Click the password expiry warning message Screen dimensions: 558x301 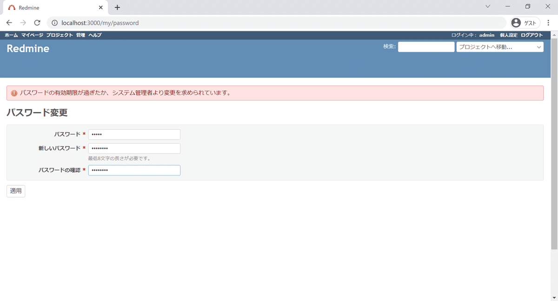[275, 93]
